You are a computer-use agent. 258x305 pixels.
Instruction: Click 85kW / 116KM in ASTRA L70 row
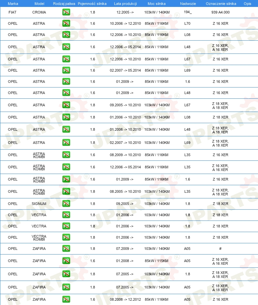[x=156, y=23]
